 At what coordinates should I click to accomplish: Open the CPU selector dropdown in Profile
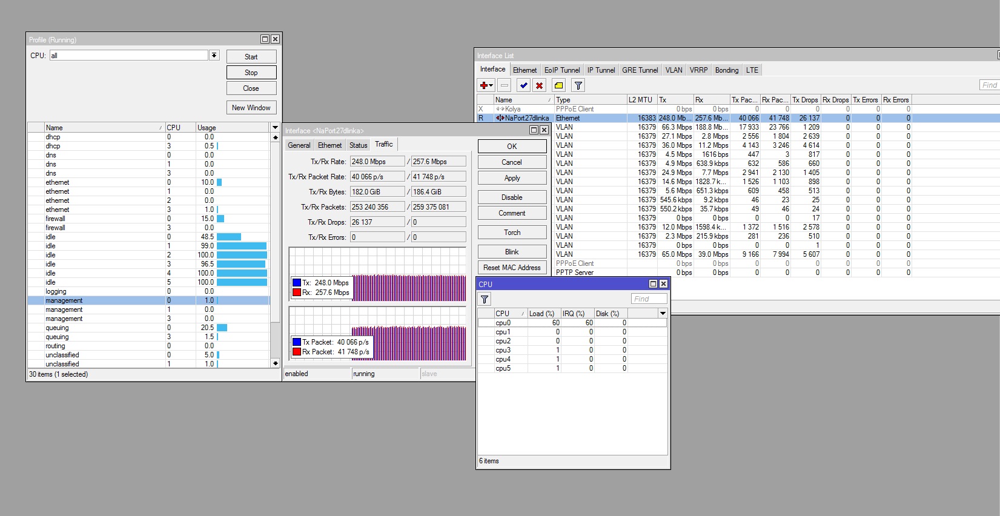point(214,55)
